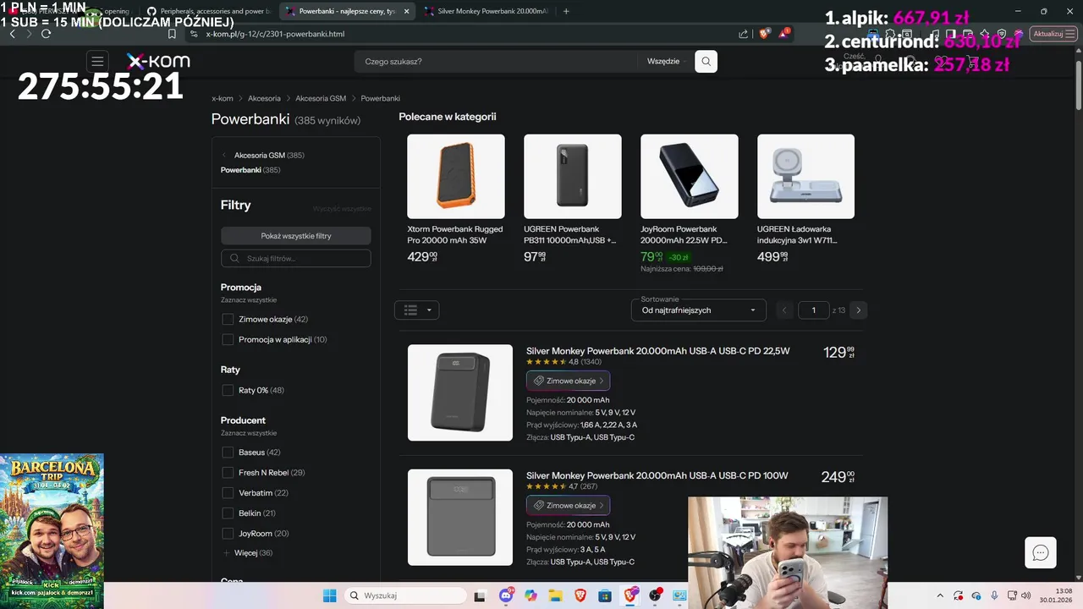Viewport: 1083px width, 609px height.
Task: Click the UGREEN Ładowarka indukcyjna thumbnail
Action: tap(806, 177)
